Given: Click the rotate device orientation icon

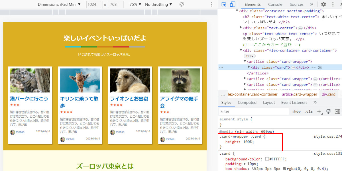Looking at the screenshot, I should click(x=182, y=4).
